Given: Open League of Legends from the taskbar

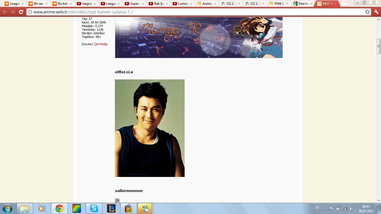Looking at the screenshot, I should point(111,208).
